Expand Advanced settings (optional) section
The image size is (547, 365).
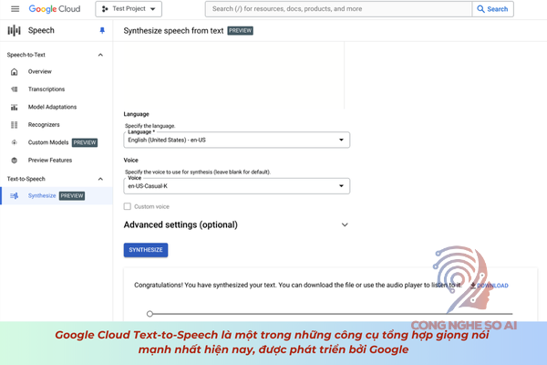345,224
